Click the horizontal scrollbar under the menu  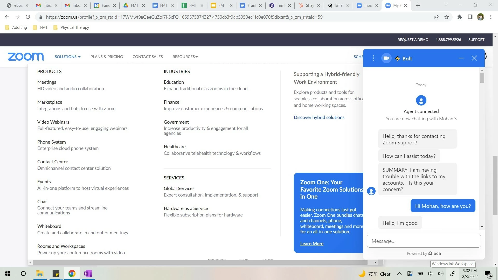(200, 263)
